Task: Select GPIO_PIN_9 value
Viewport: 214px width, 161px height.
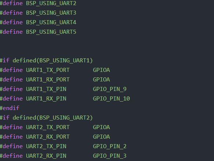Action: point(110,89)
